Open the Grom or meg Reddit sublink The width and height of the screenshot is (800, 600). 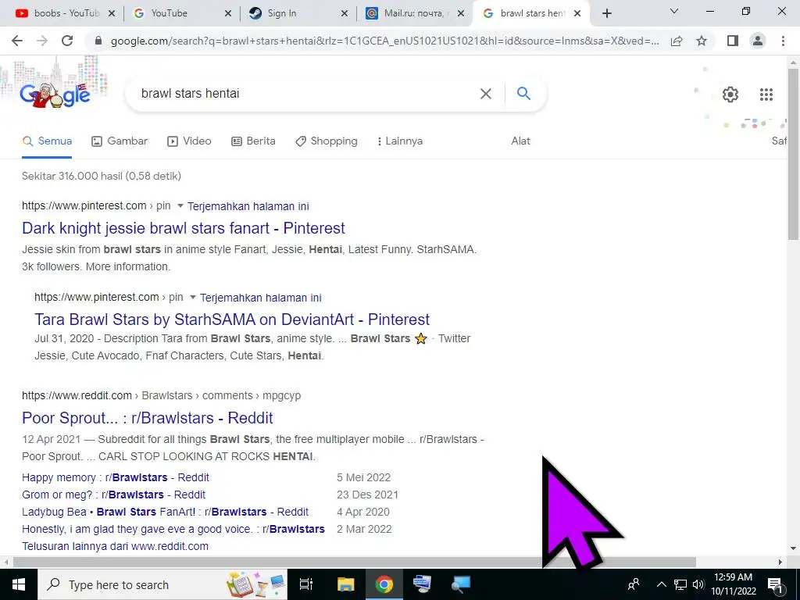point(114,495)
